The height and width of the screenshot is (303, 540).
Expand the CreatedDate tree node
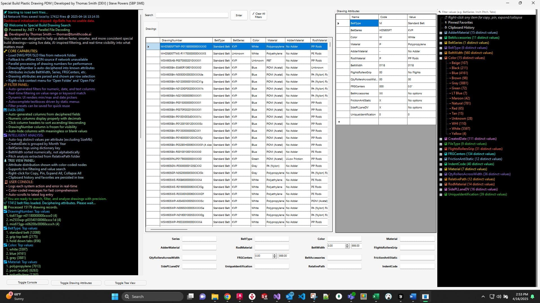click(441, 138)
